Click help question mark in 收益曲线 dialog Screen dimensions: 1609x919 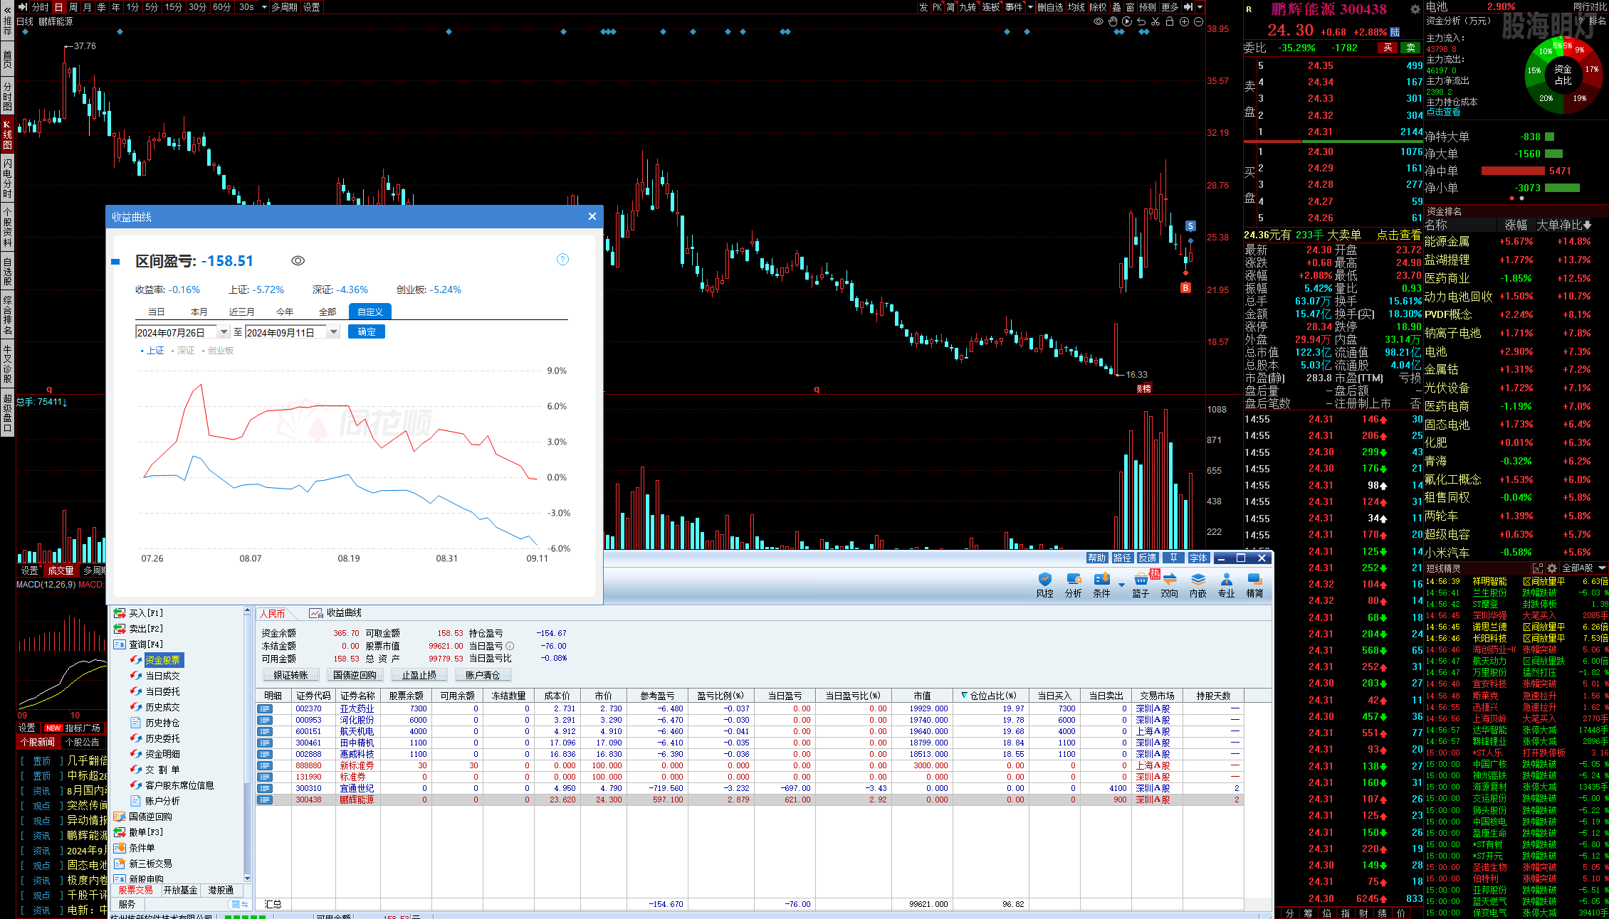[x=562, y=259]
